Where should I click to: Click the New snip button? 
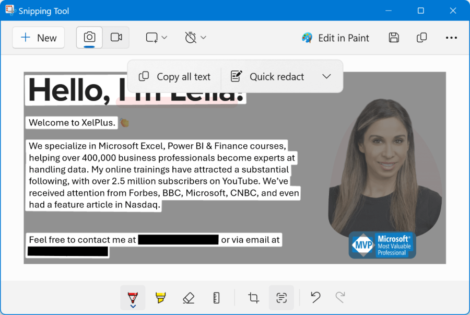[x=39, y=38]
